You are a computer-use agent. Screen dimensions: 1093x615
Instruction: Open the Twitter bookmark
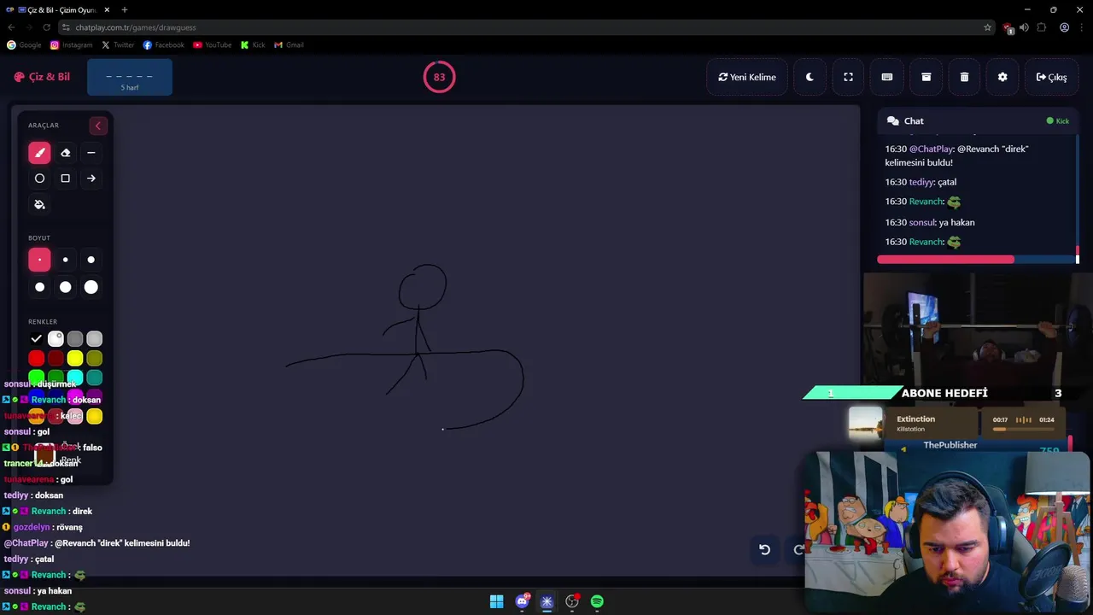118,44
